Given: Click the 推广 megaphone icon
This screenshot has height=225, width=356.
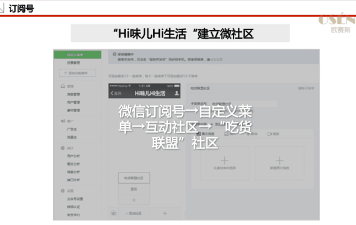Looking at the screenshot, I should (63, 121).
